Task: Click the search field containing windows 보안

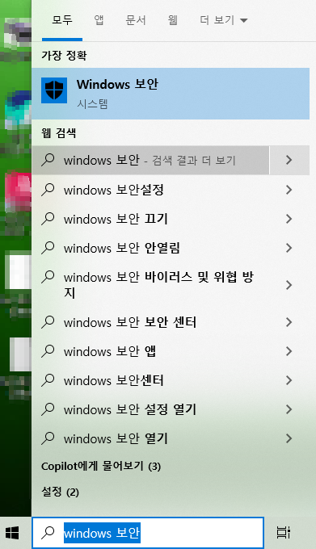Action: (148, 533)
